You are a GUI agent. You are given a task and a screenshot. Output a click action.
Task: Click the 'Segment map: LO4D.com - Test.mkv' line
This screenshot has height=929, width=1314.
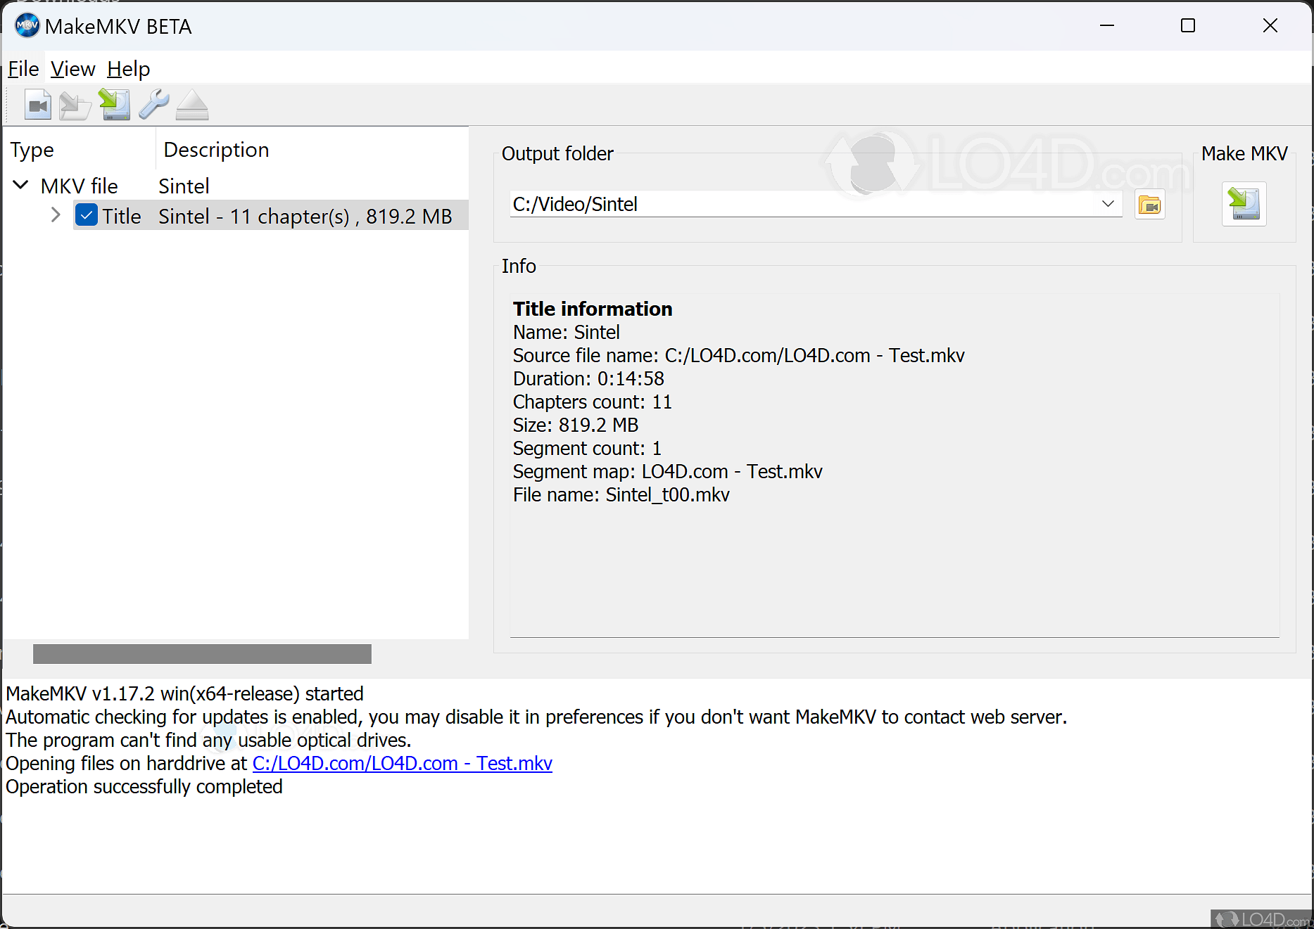[668, 471]
